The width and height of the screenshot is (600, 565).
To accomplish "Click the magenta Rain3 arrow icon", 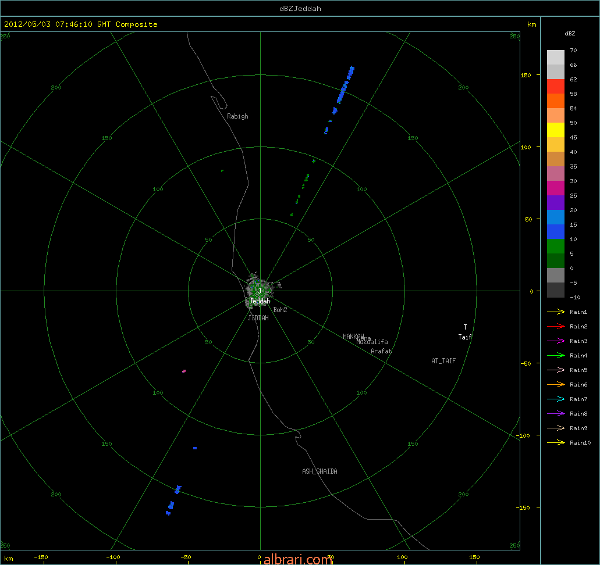I will [556, 341].
